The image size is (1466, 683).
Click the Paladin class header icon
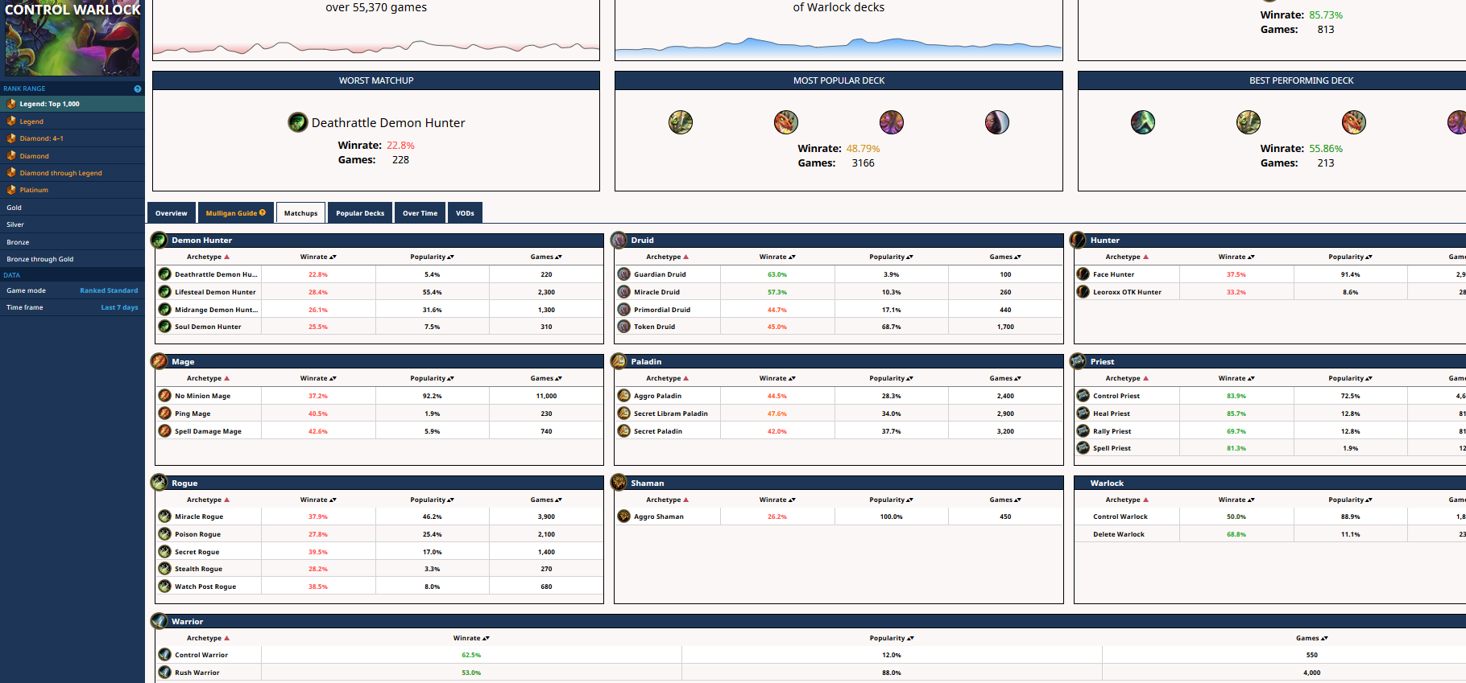pos(619,361)
